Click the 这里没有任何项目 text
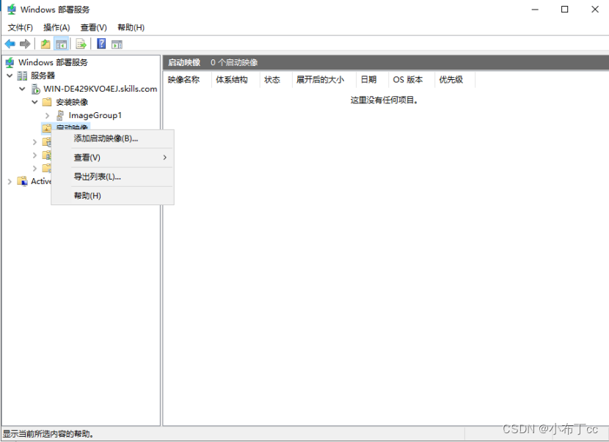This screenshot has width=609, height=442. click(x=384, y=100)
